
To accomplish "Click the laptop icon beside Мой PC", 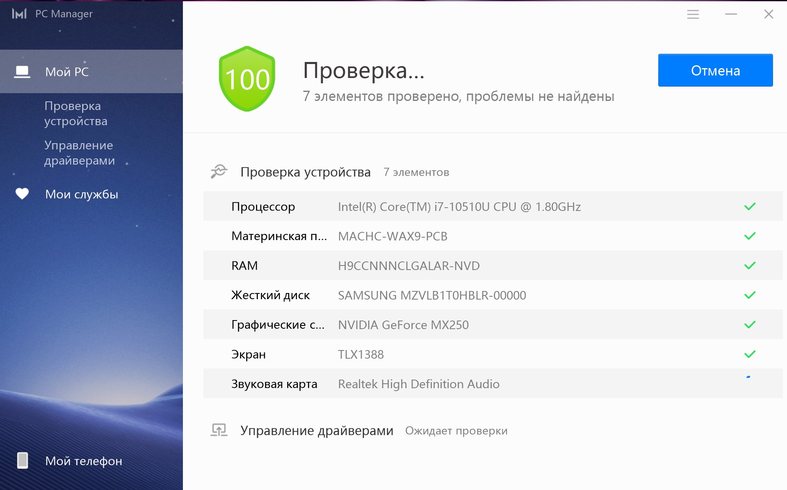I will click(x=22, y=72).
